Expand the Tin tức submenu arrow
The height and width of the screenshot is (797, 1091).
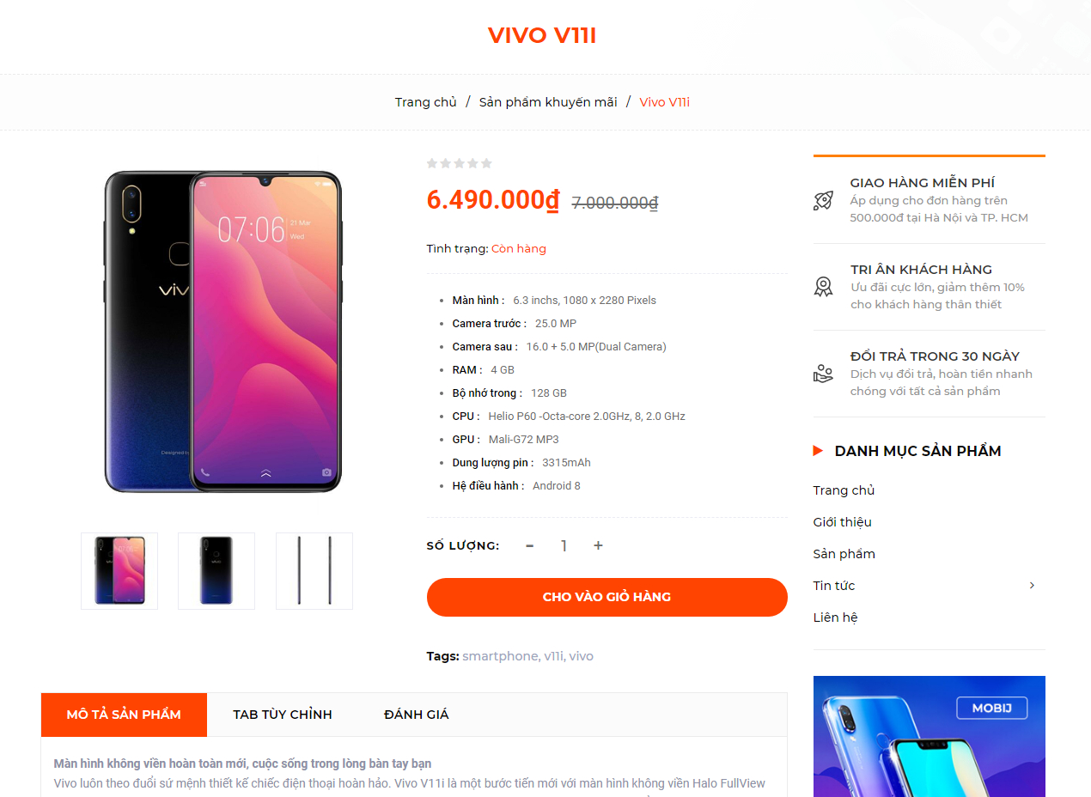(1032, 586)
